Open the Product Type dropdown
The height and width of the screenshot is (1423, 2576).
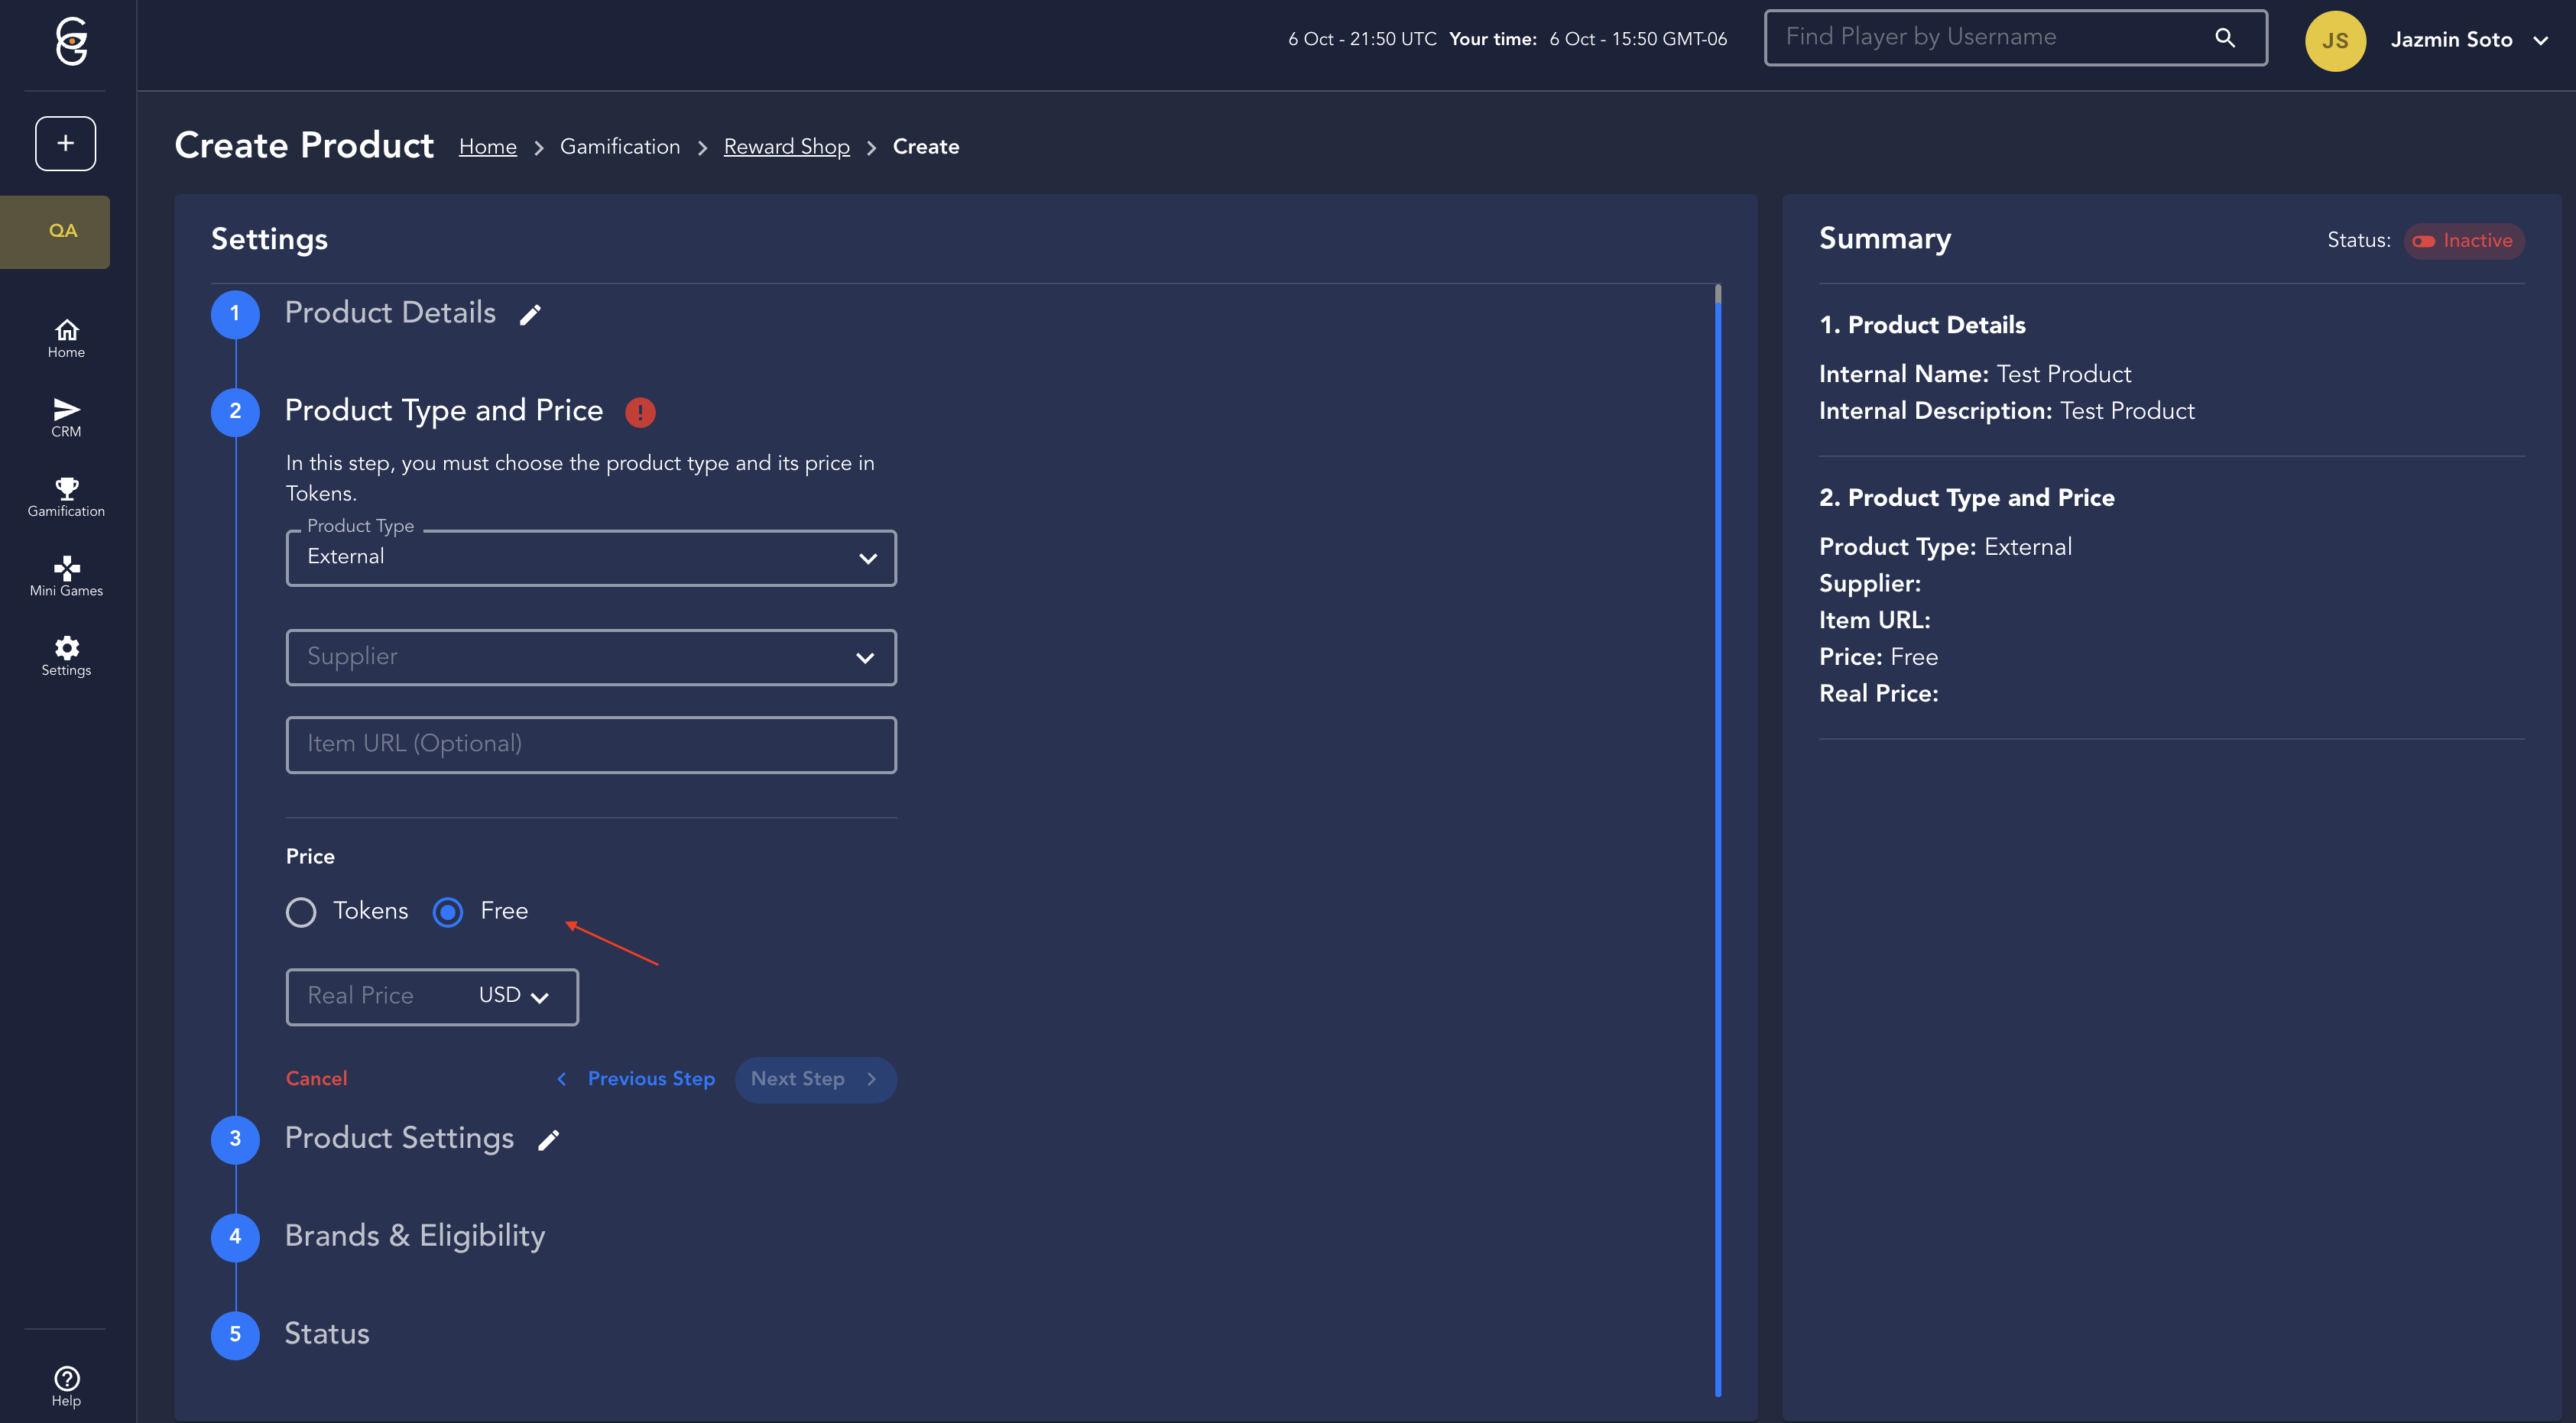tap(590, 558)
